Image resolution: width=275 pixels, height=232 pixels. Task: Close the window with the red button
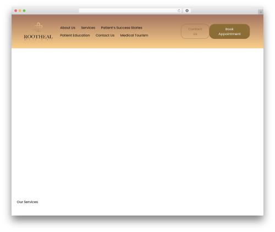tap(16, 11)
